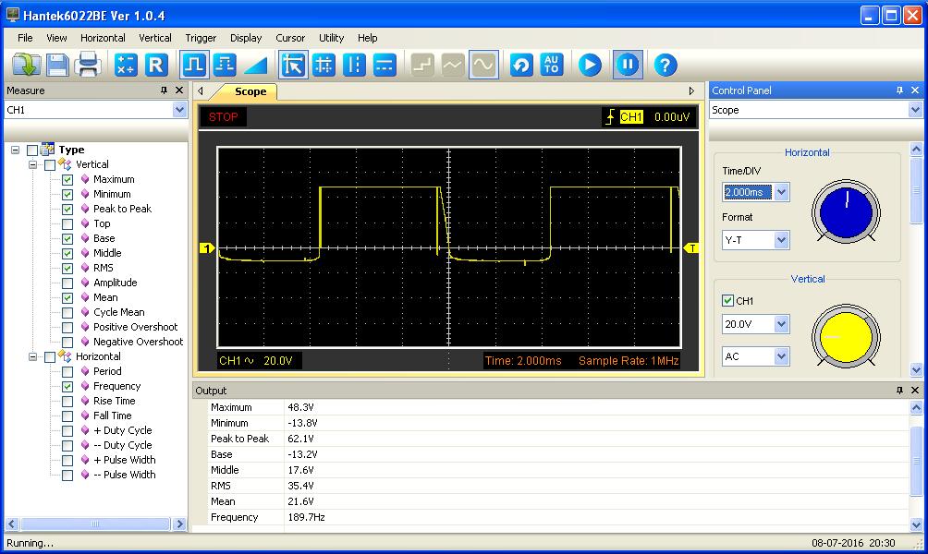Uncheck the Peak to Peak checkbox
The width and height of the screenshot is (928, 554).
(67, 210)
